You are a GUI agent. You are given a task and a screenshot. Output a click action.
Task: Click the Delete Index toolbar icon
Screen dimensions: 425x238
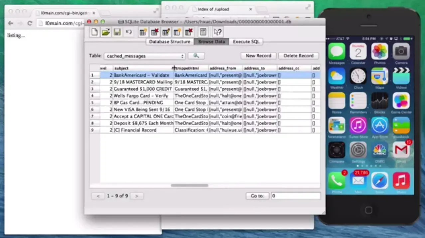point(189,32)
